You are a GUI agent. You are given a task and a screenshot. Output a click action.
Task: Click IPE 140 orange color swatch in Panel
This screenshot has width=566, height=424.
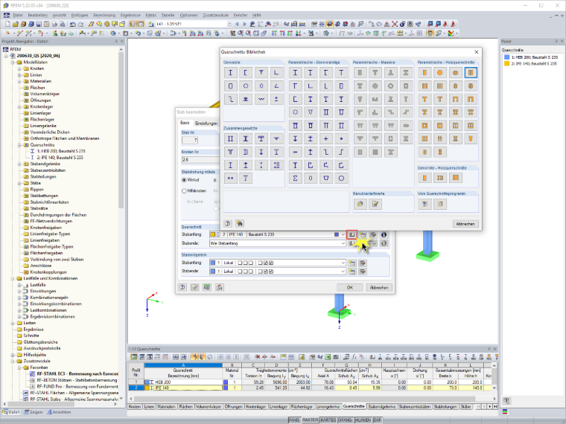coord(507,63)
